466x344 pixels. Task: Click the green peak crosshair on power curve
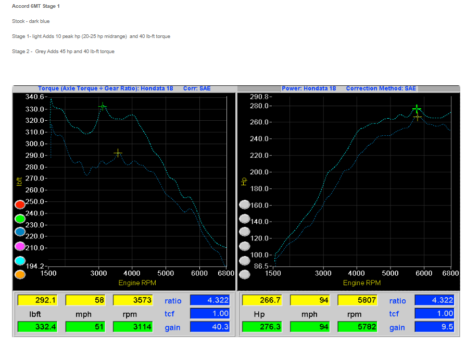pyautogui.click(x=416, y=109)
